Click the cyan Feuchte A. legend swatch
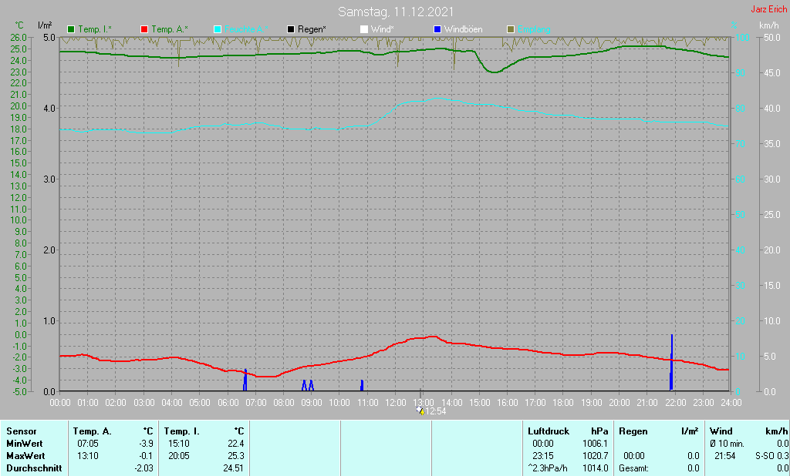 click(x=218, y=29)
